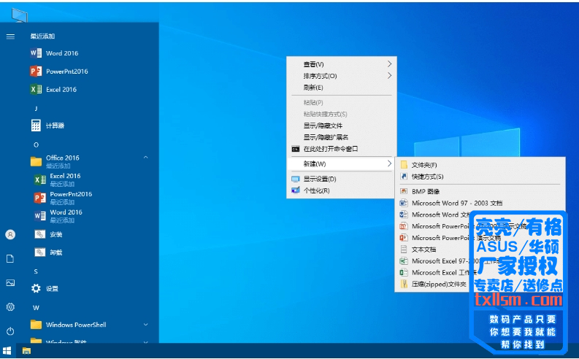Click the hamburger menu icon in Start
The height and width of the screenshot is (359, 579).
click(10, 36)
